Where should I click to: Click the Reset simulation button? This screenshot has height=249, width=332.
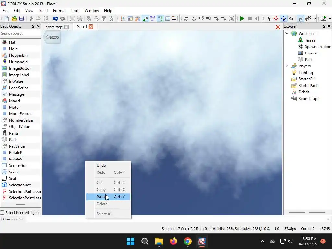coord(257,18)
